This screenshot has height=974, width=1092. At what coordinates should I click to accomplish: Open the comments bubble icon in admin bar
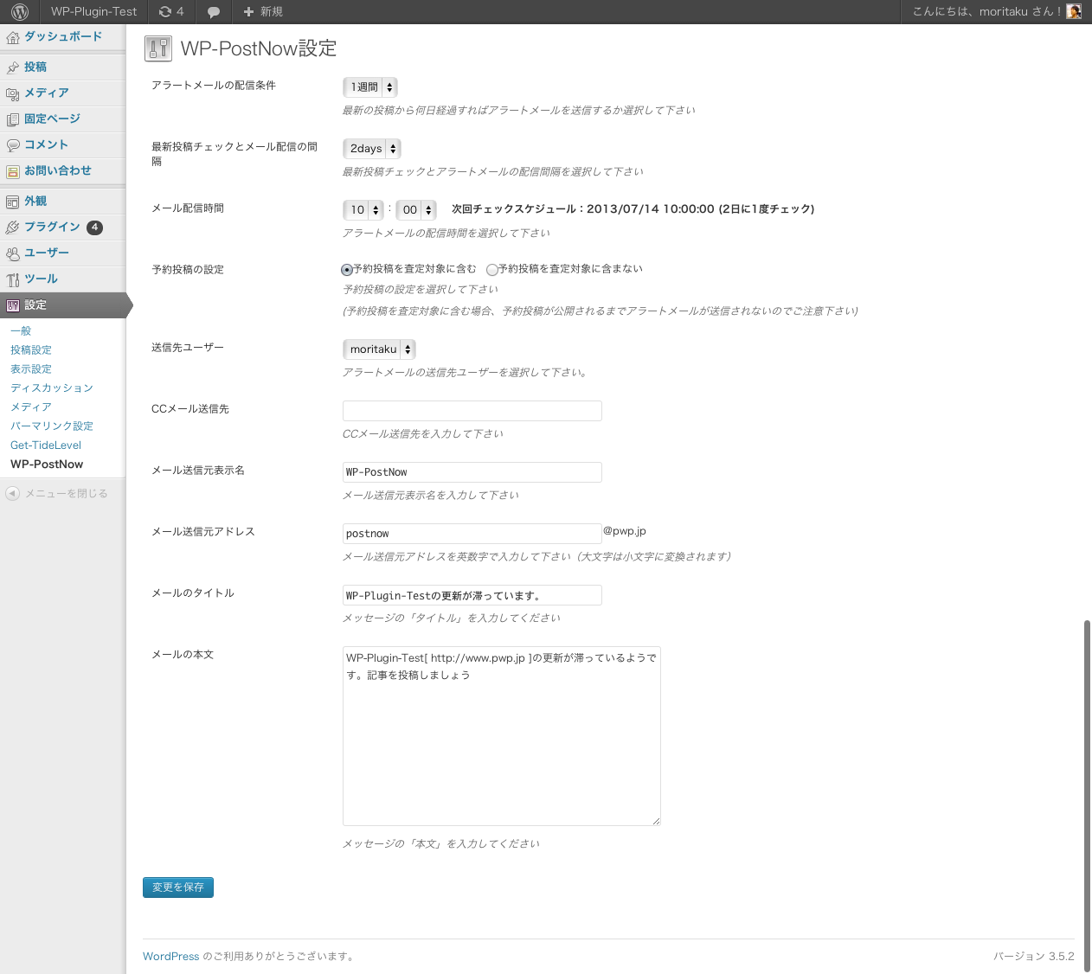click(x=214, y=11)
